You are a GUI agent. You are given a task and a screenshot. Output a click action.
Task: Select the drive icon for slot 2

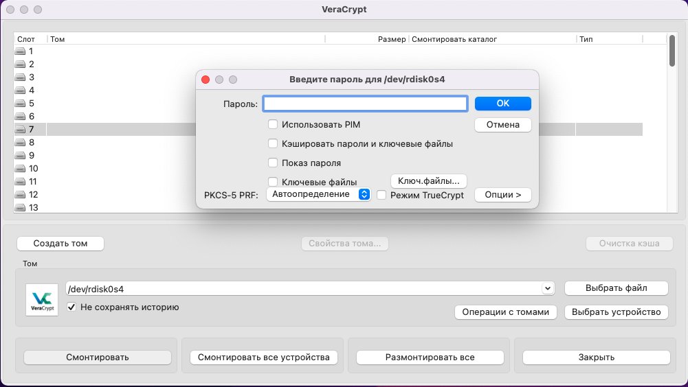(x=20, y=64)
